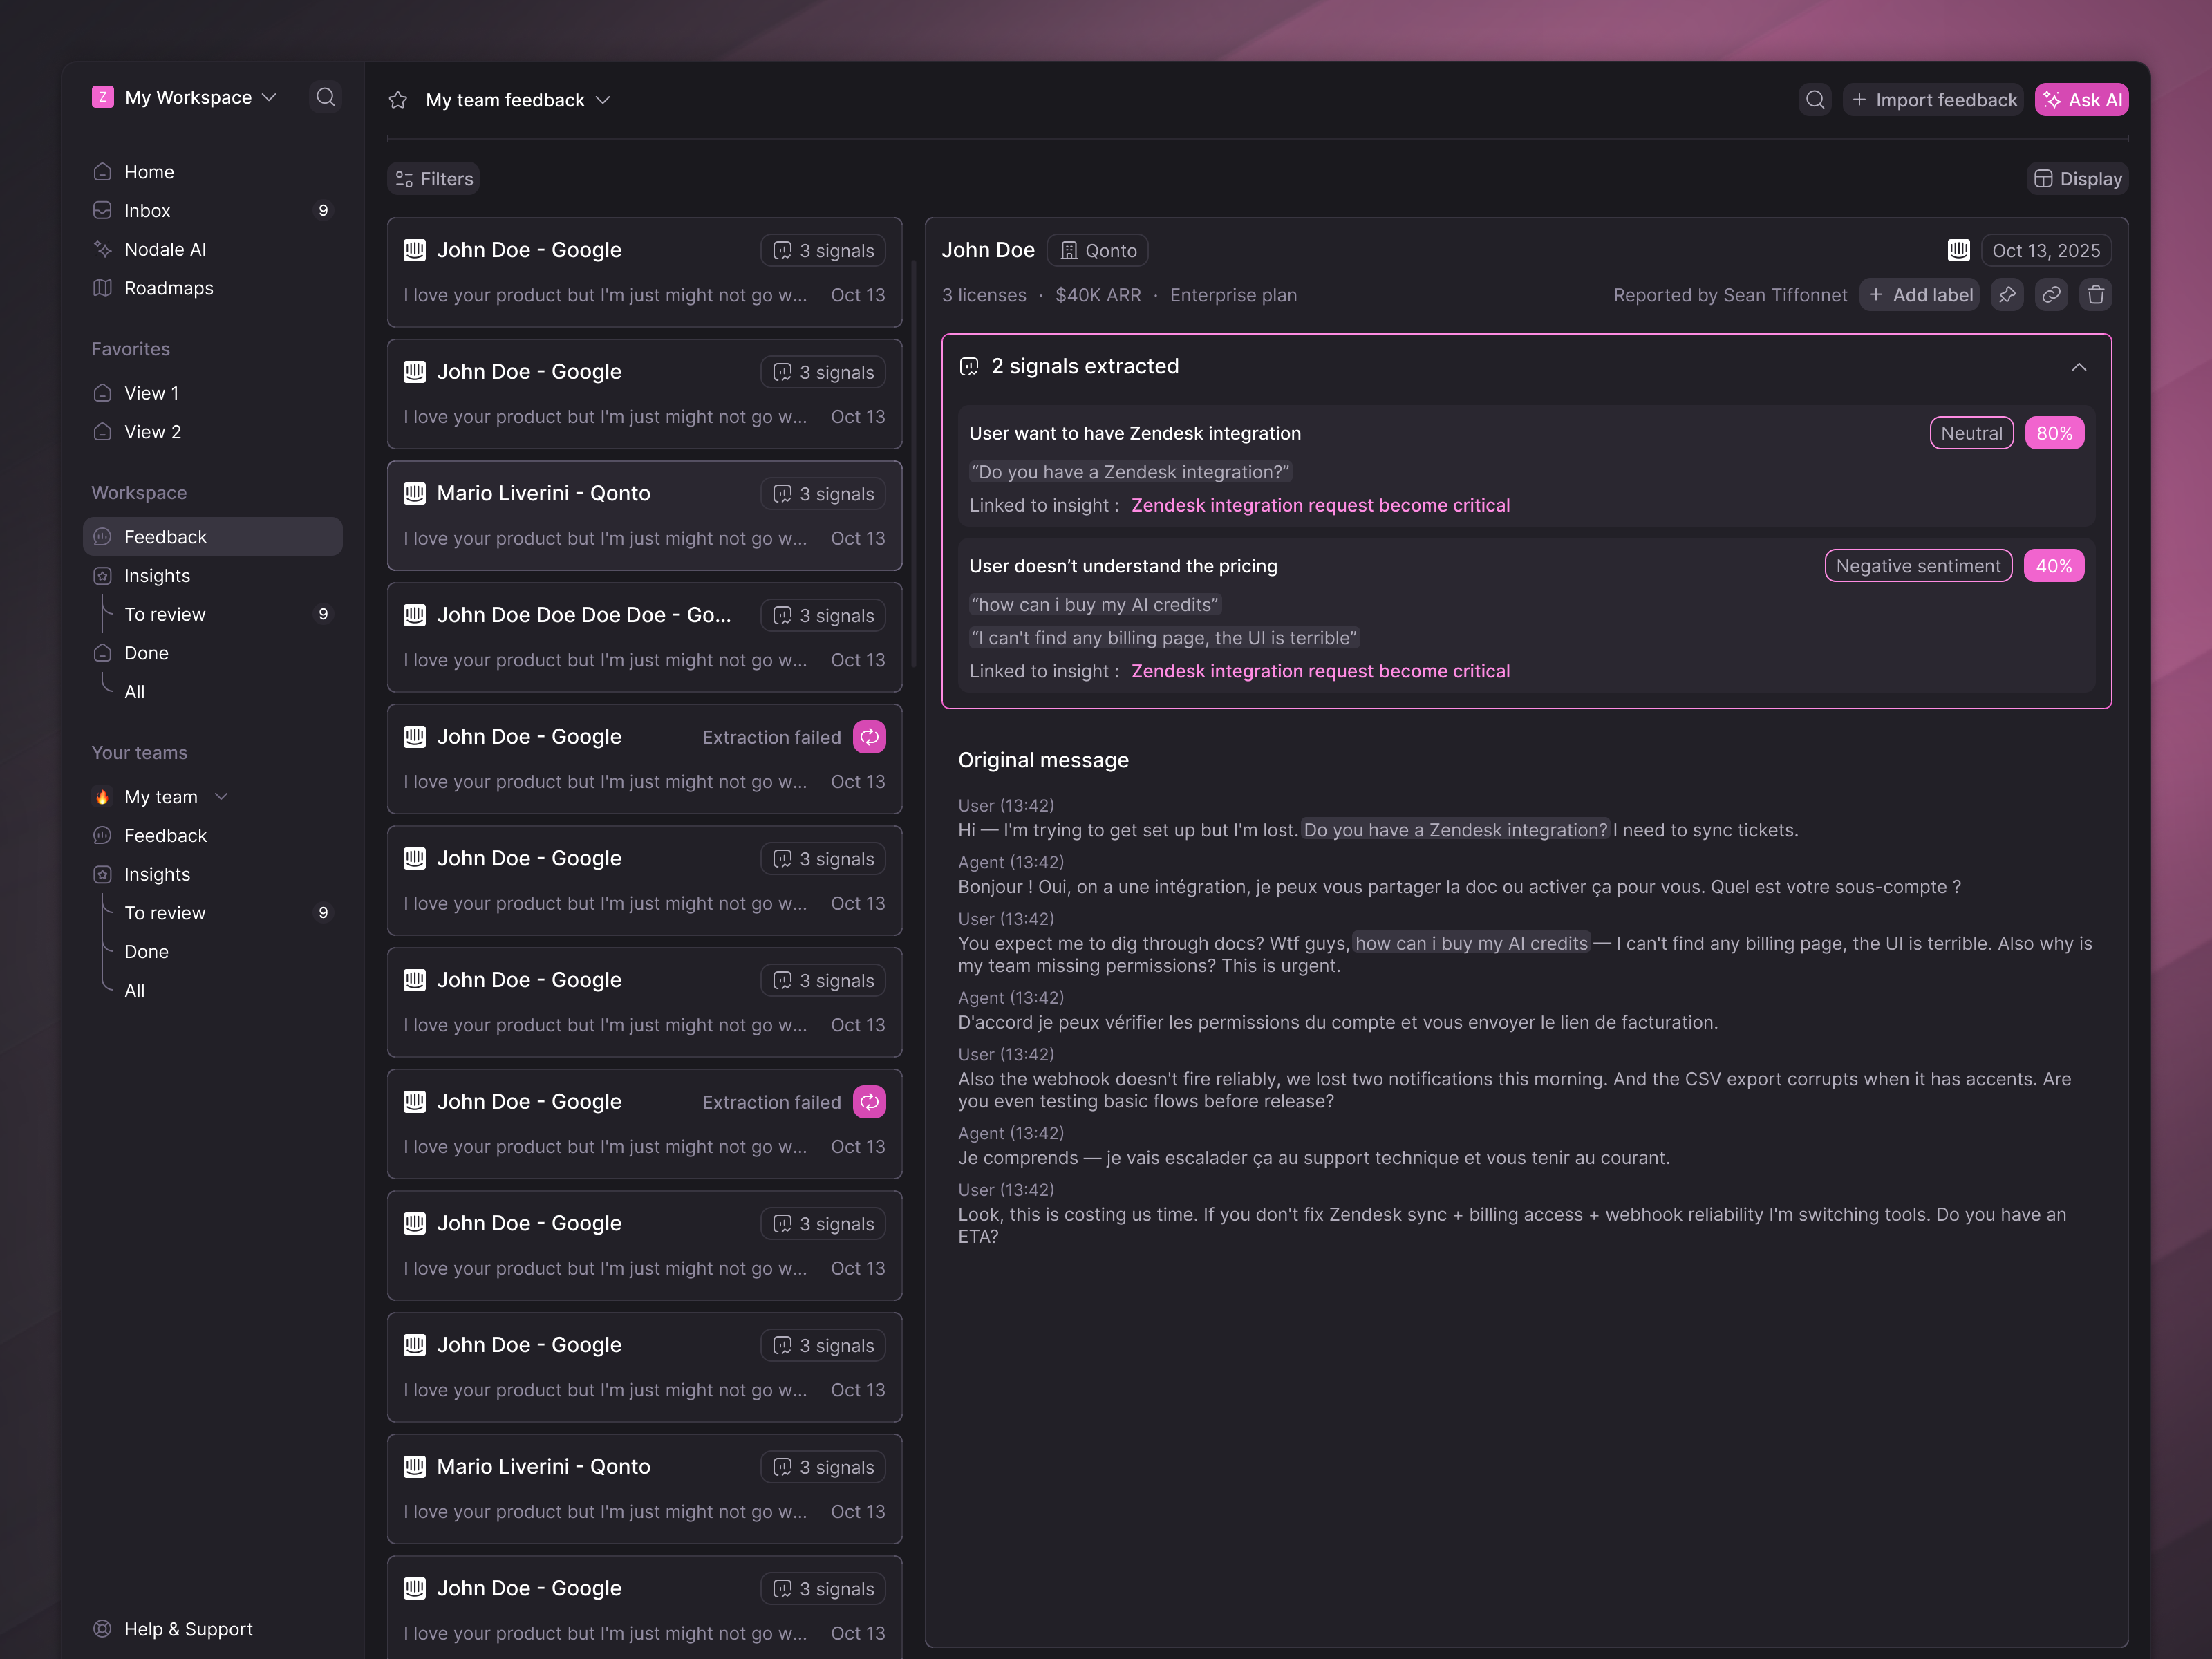This screenshot has height=1659, width=2212.
Task: Open the Filters control
Action: pyautogui.click(x=434, y=179)
